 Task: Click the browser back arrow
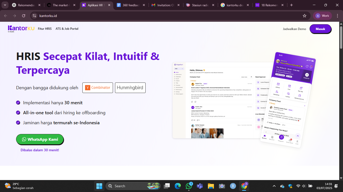(6, 16)
